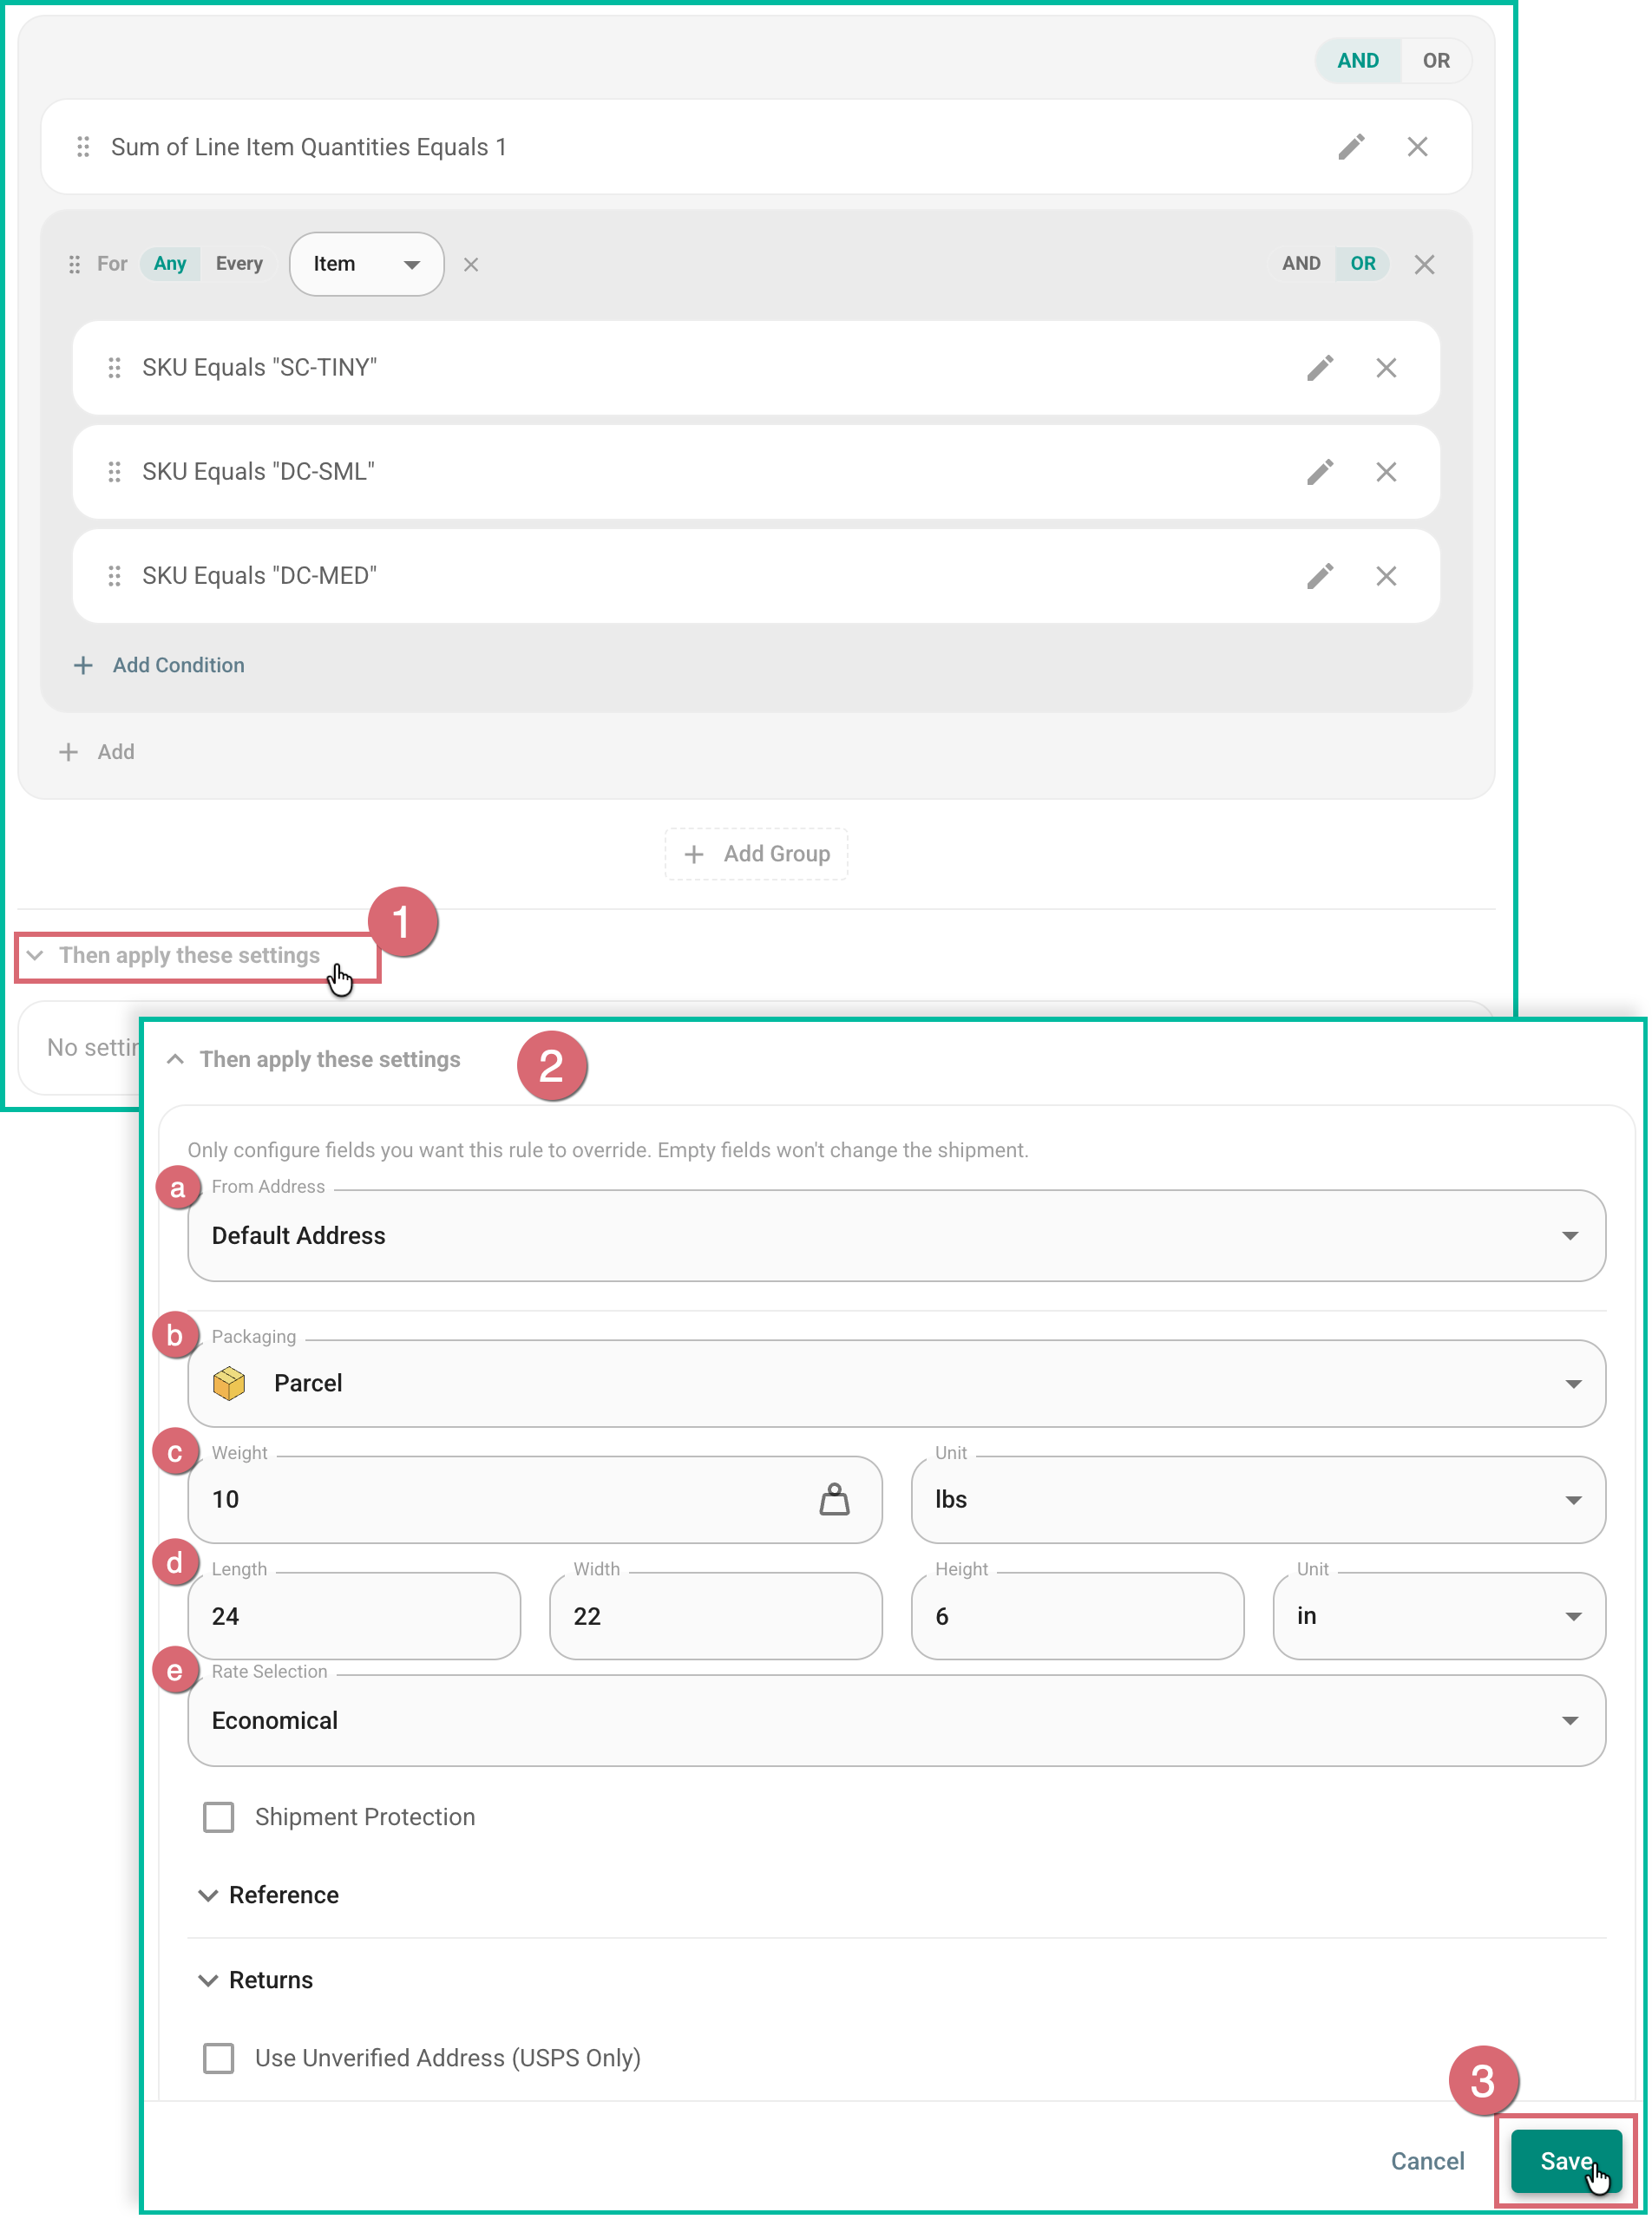Collapse open Then apply these settings panel

click(313, 1059)
